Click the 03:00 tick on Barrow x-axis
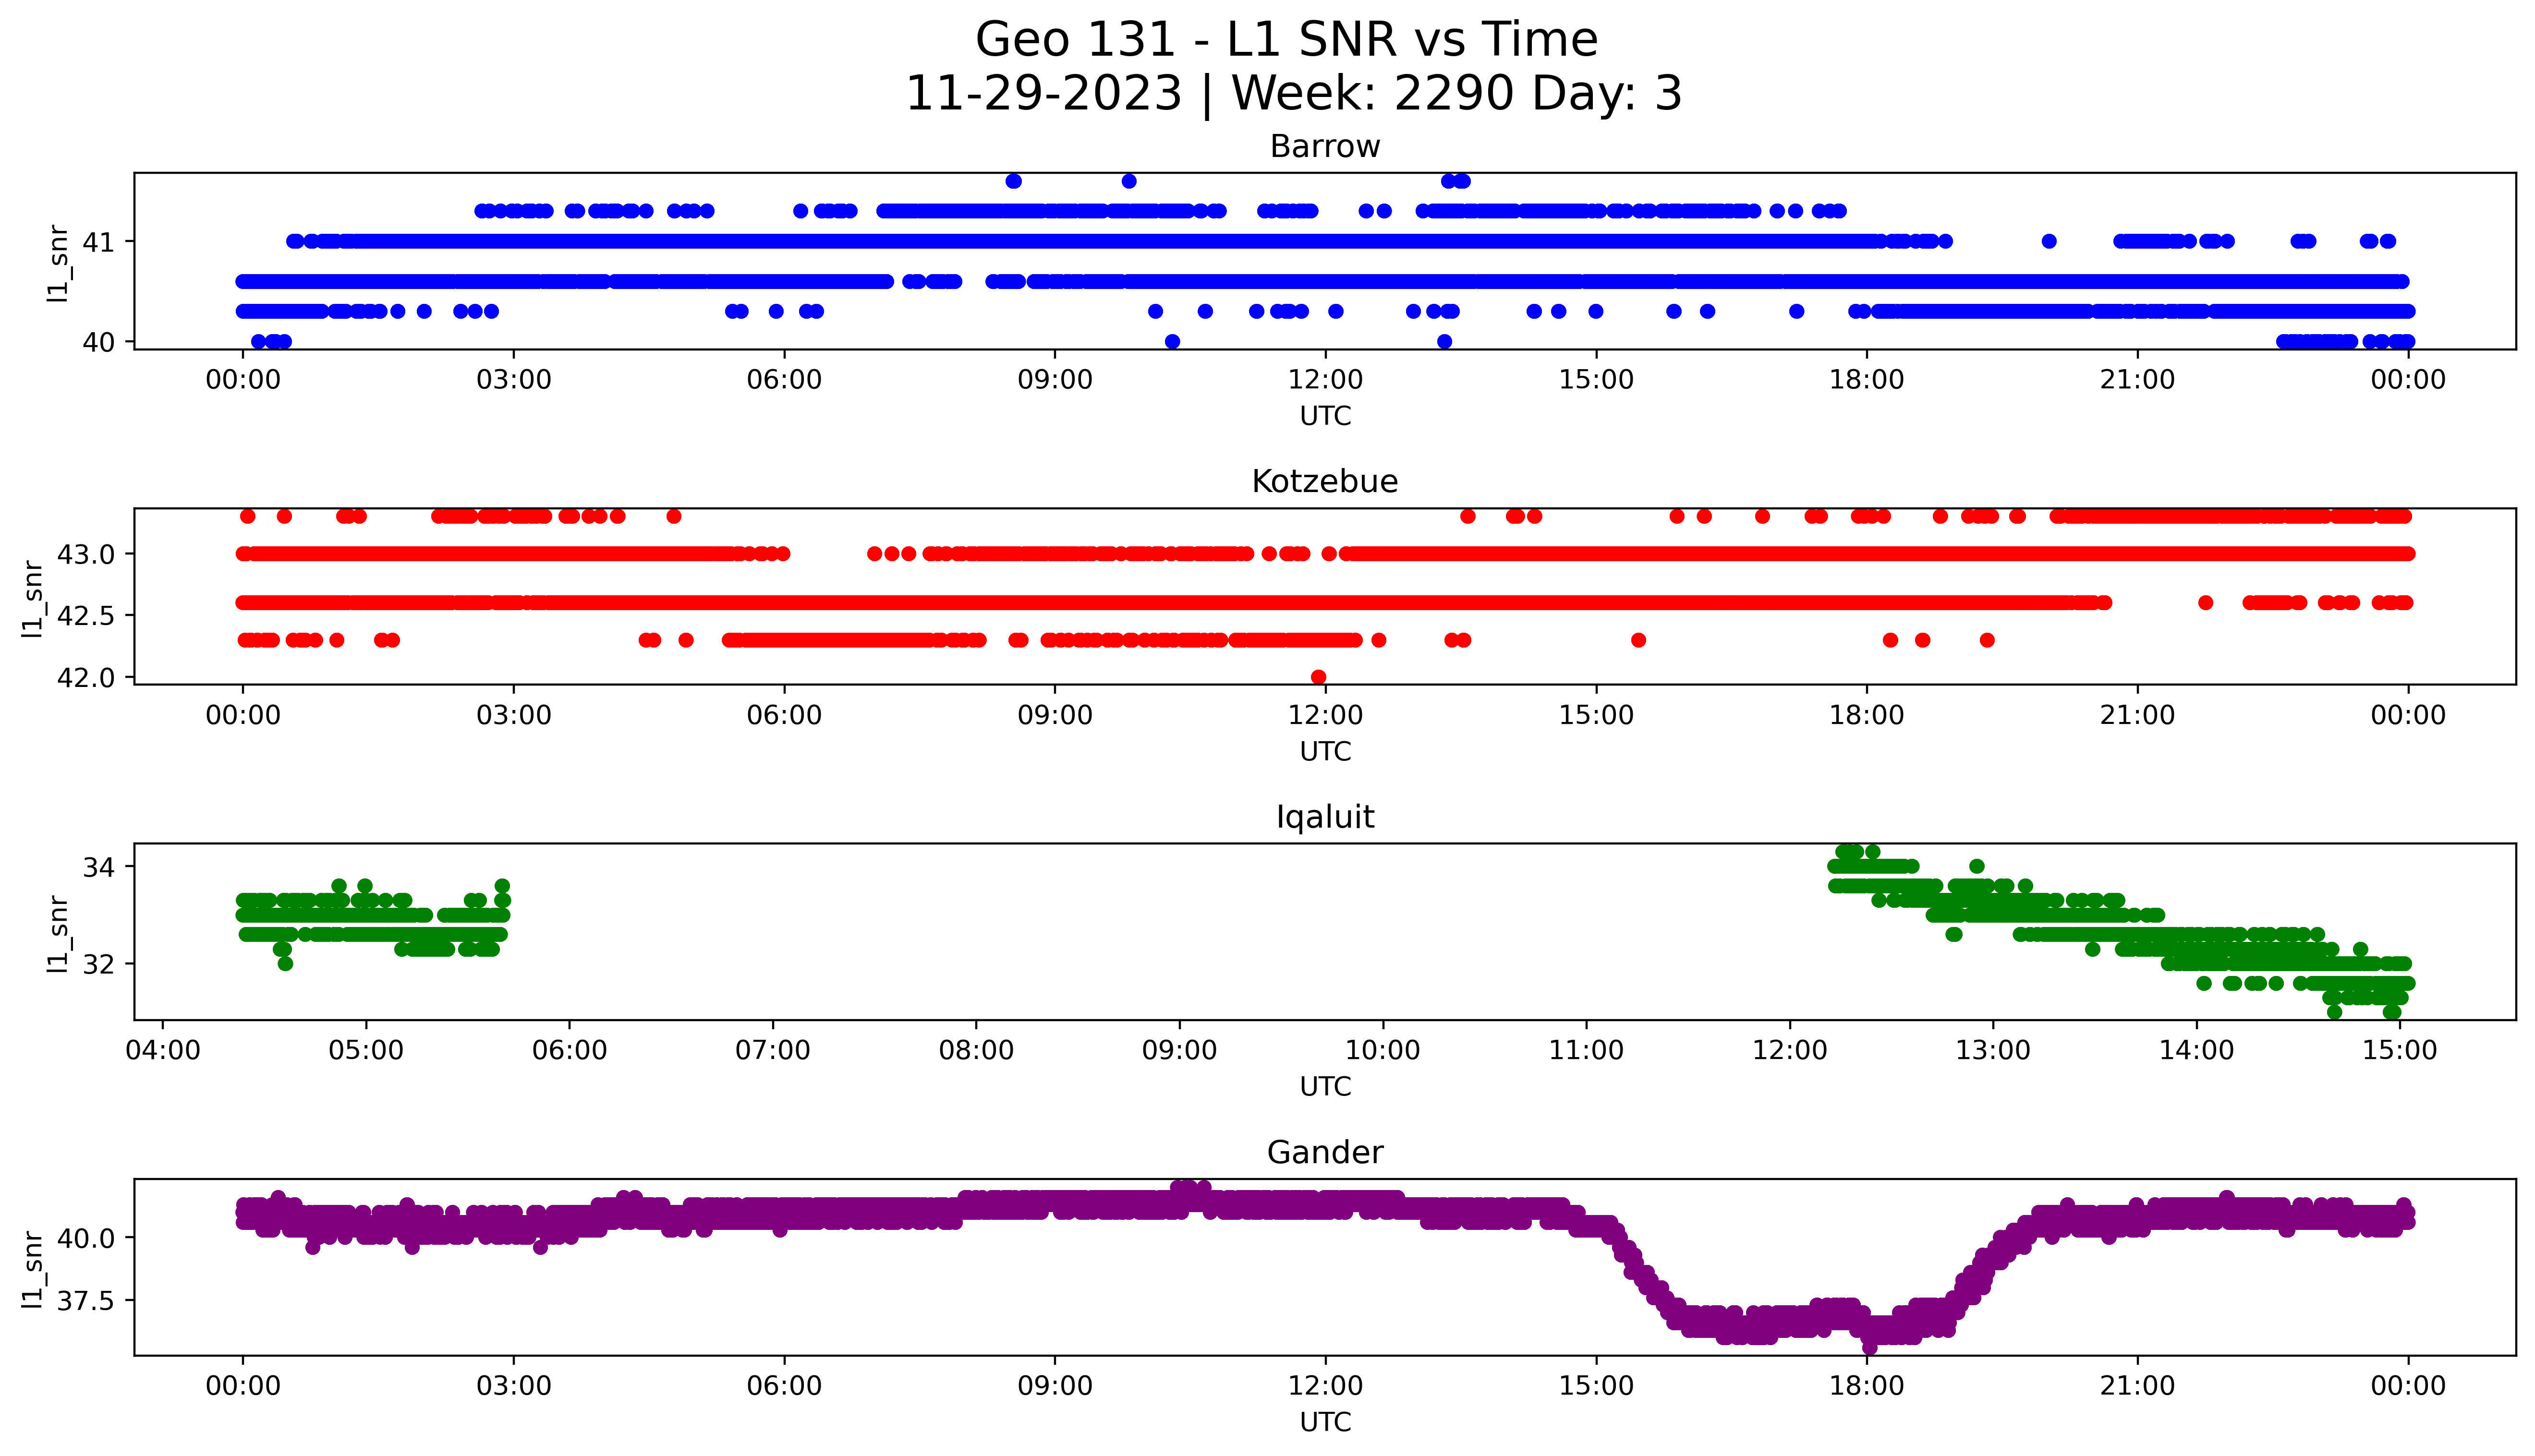The height and width of the screenshot is (1456, 2535). [514, 380]
